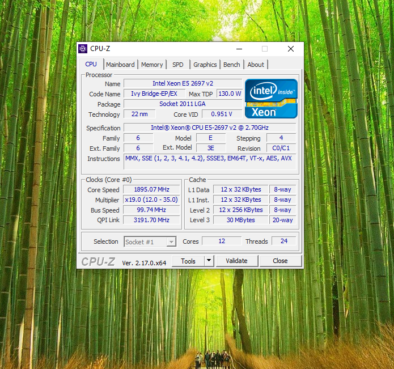This screenshot has width=394, height=369.
Task: Open the Socket #1 selection combo box
Action: pos(150,241)
